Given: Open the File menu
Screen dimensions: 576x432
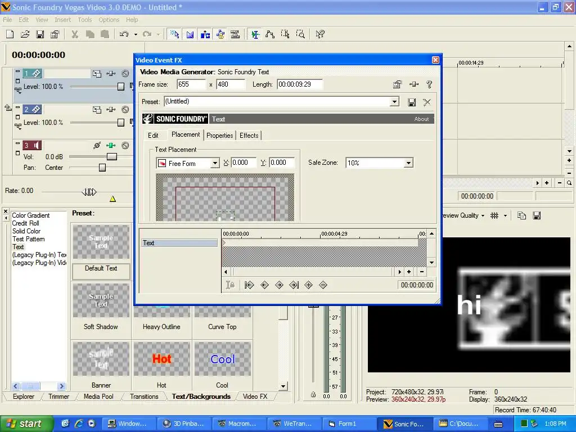Looking at the screenshot, I should click(7, 20).
